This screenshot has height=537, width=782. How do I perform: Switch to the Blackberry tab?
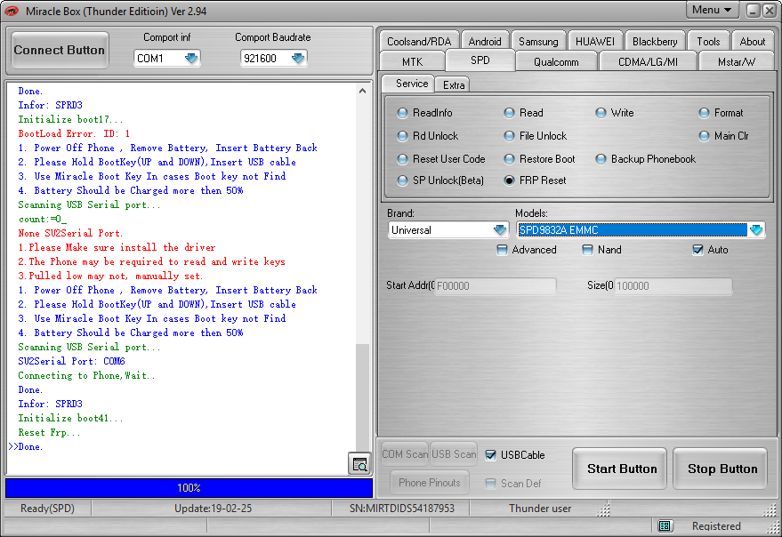pos(655,42)
